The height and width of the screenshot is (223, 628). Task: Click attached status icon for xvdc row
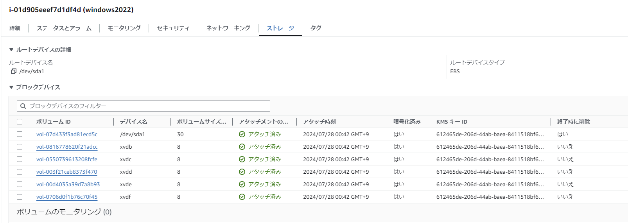(242, 159)
